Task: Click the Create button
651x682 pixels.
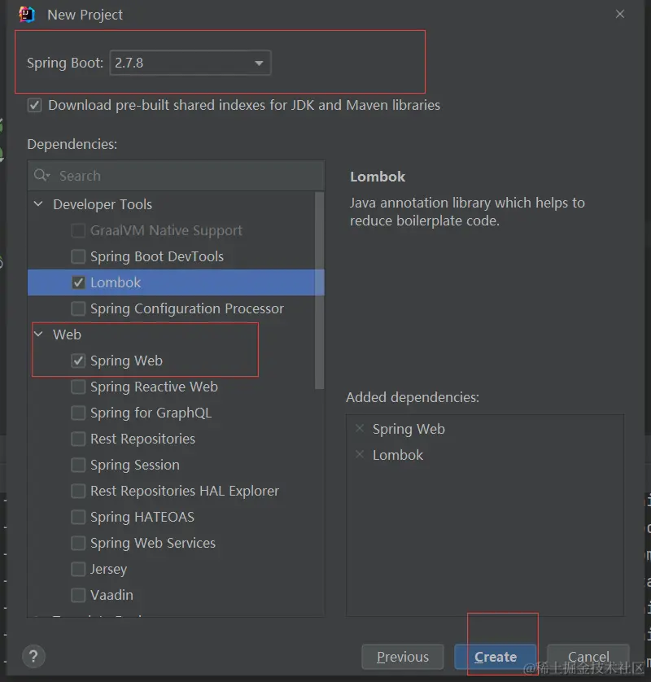Action: (x=496, y=657)
